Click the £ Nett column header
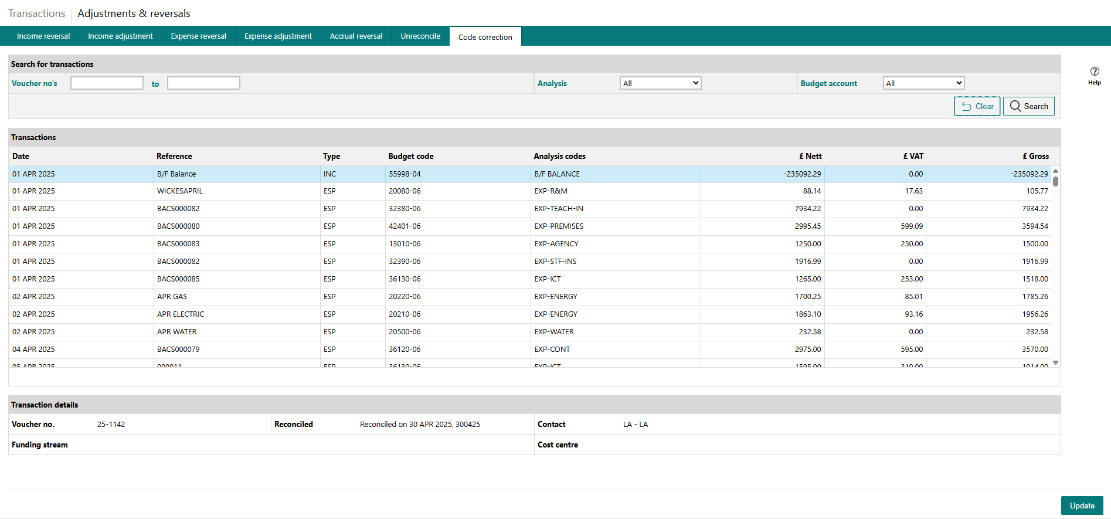 (x=810, y=156)
